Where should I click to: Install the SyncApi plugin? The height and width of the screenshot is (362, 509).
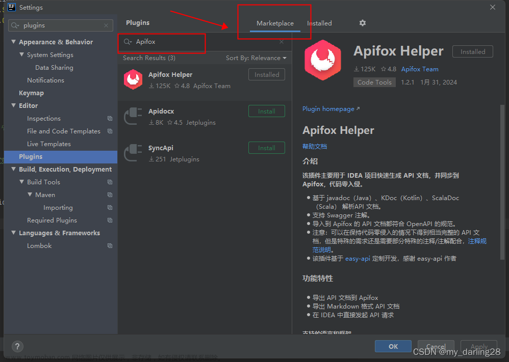[267, 148]
